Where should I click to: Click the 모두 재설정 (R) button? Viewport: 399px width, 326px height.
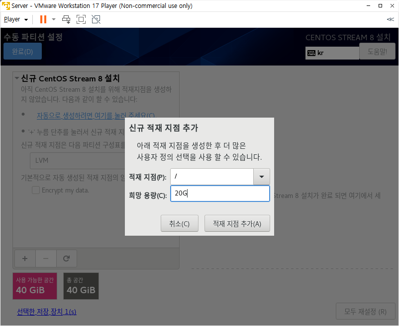pos(365,311)
